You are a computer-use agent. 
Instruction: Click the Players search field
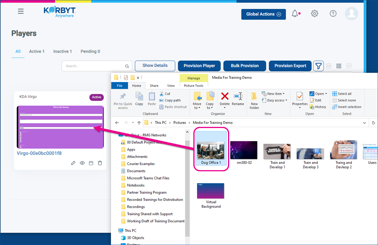click(x=97, y=66)
